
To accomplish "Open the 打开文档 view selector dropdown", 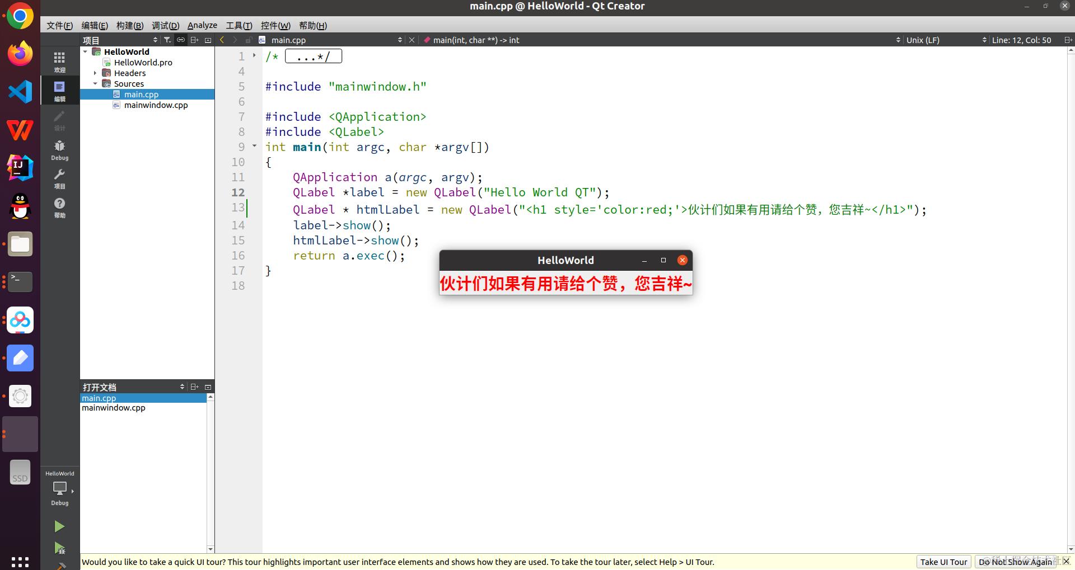I will pos(133,387).
